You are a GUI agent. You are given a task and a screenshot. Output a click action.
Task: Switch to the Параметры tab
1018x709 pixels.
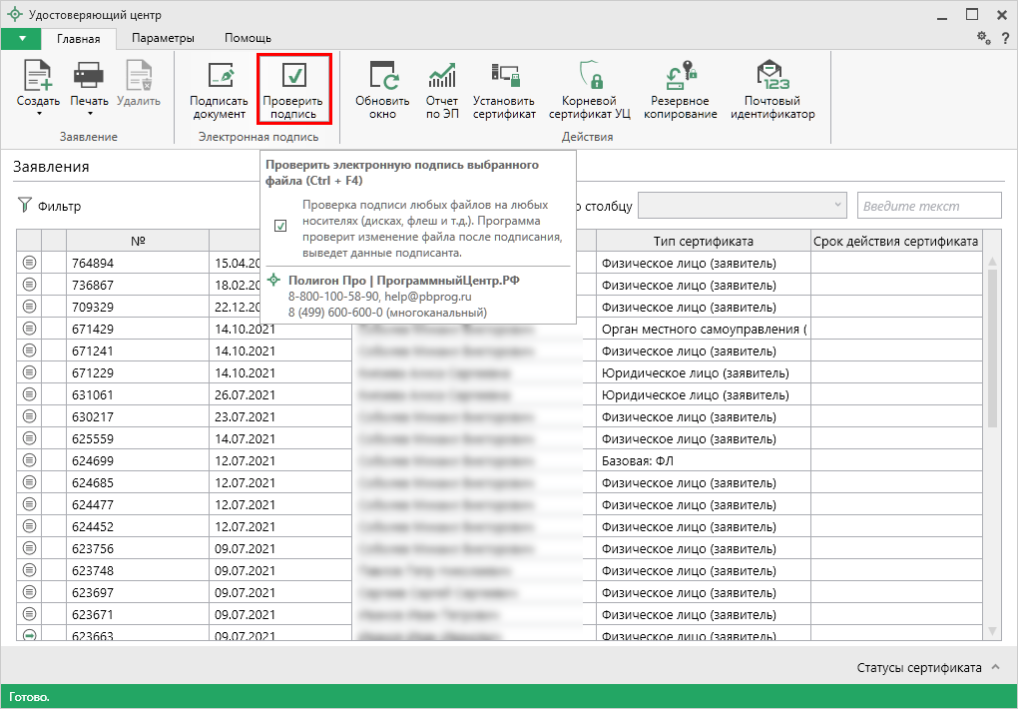point(163,38)
